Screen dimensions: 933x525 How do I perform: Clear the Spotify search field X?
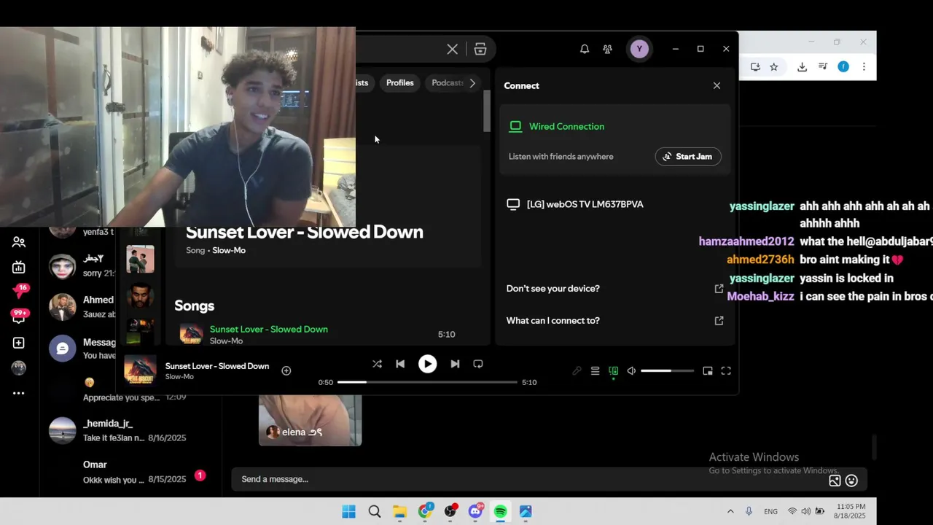tap(453, 49)
